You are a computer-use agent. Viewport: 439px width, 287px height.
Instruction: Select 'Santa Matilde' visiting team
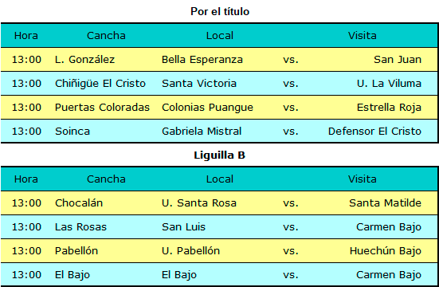[x=386, y=203]
